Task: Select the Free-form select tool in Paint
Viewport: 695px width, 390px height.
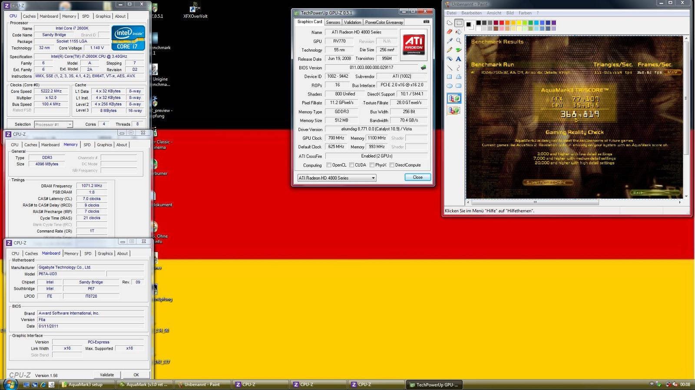Action: tap(450, 23)
